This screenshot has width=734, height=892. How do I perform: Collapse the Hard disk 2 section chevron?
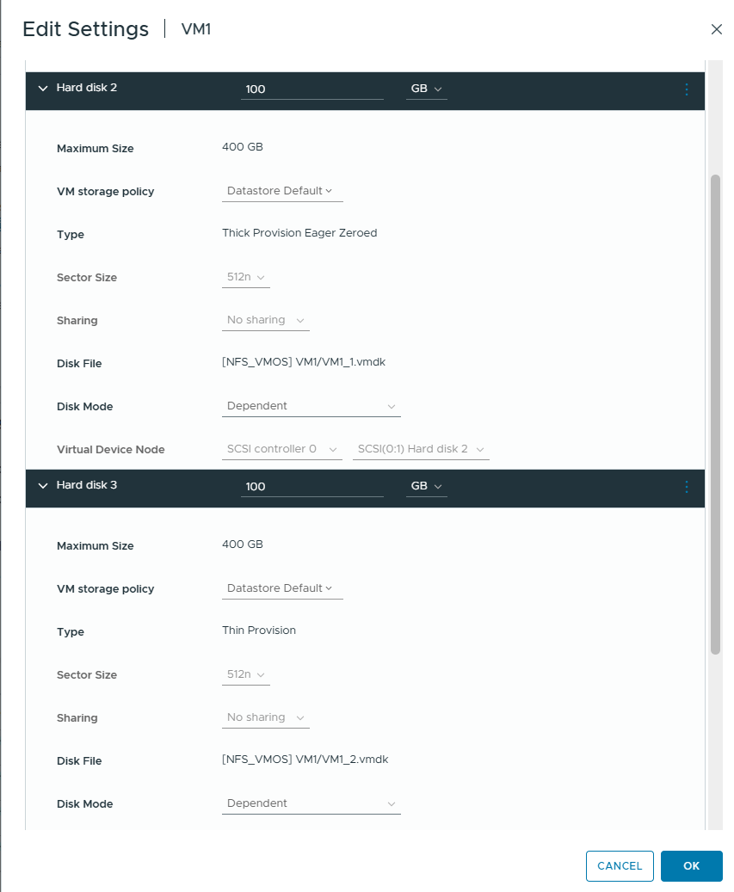click(x=43, y=89)
